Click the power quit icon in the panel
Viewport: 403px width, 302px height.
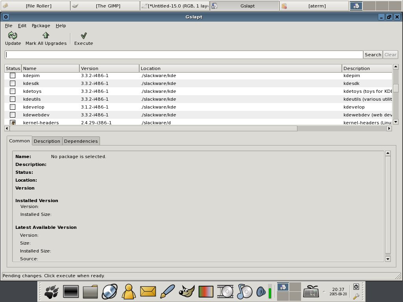point(356,287)
